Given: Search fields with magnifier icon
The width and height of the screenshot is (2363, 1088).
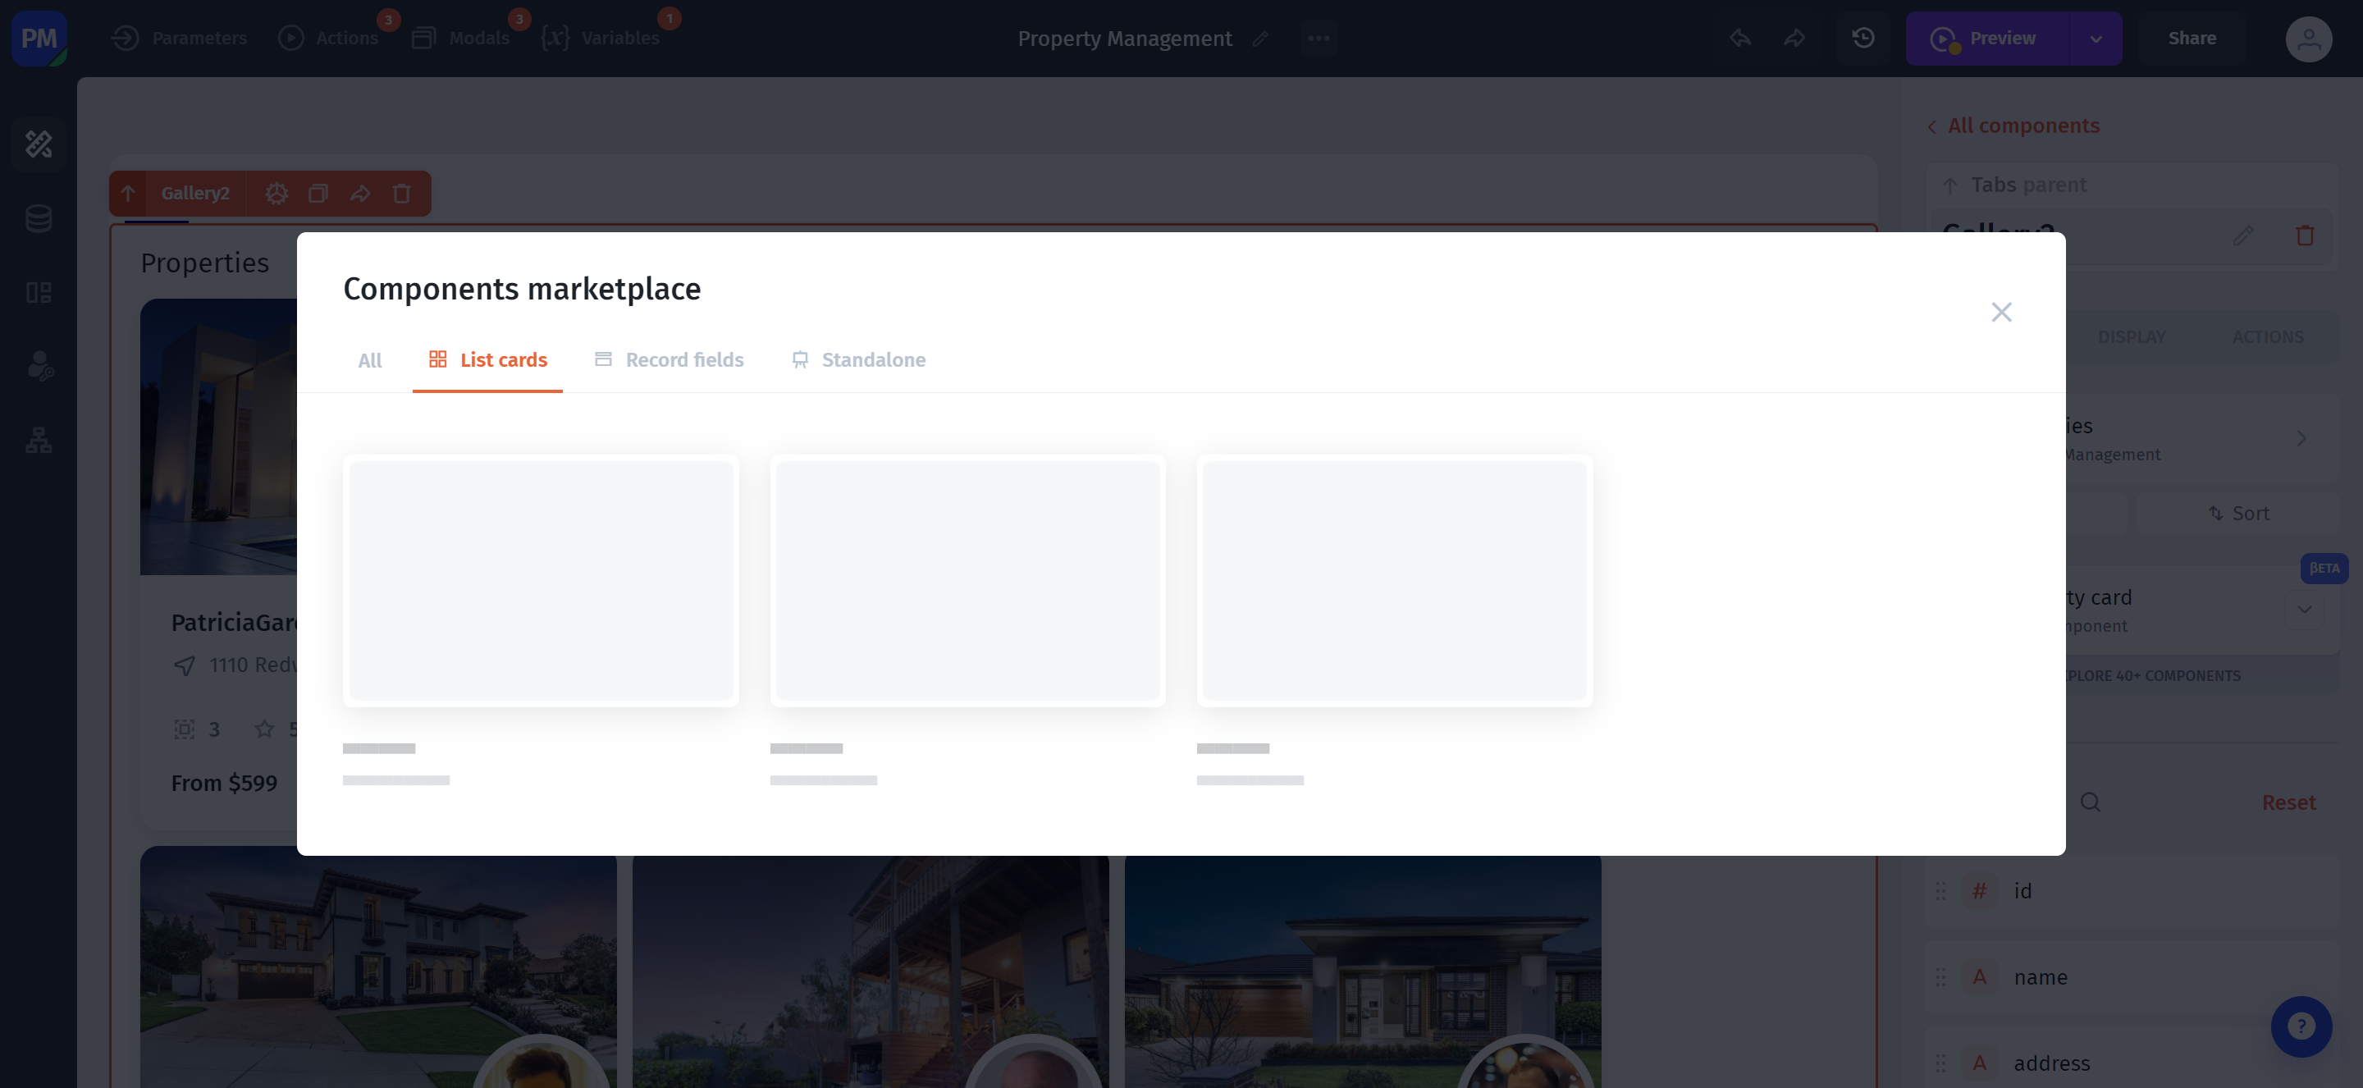Looking at the screenshot, I should (x=2090, y=802).
